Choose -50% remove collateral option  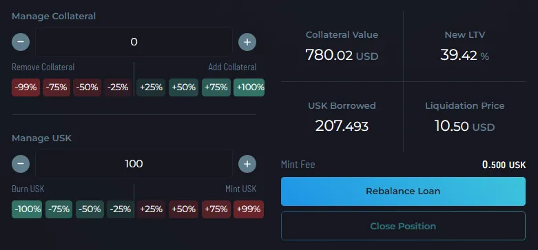[x=87, y=87]
